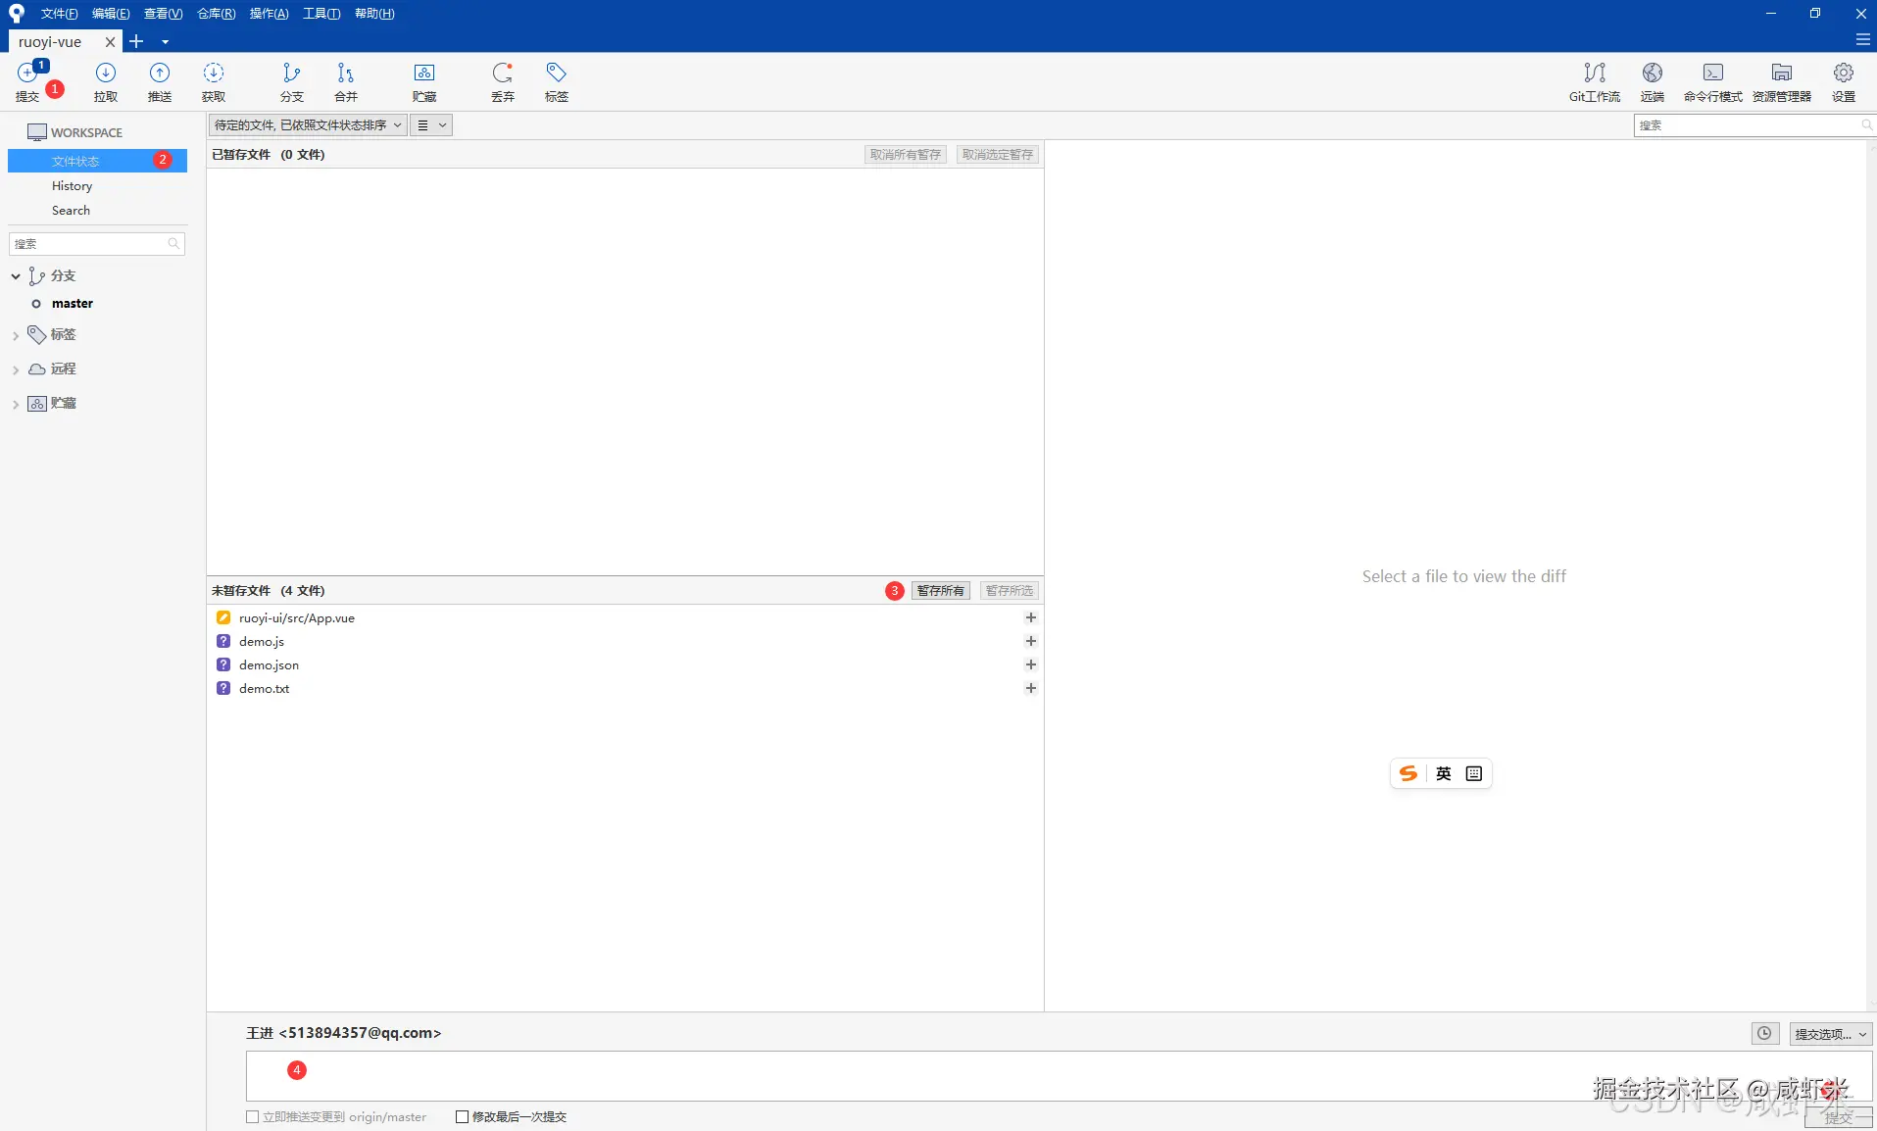Open the 工具(T) menu
Viewport: 1877px width, 1131px height.
coord(321,14)
